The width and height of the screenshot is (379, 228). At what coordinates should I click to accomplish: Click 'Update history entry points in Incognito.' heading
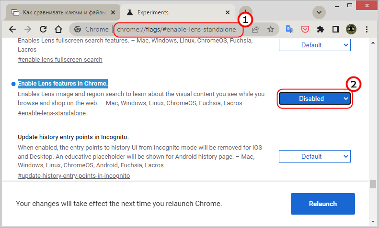pos(73,137)
